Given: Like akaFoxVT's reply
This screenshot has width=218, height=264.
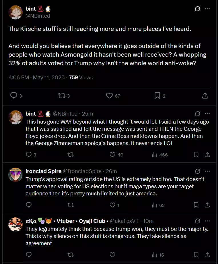Looking at the screenshot, I should pos(112,255).
